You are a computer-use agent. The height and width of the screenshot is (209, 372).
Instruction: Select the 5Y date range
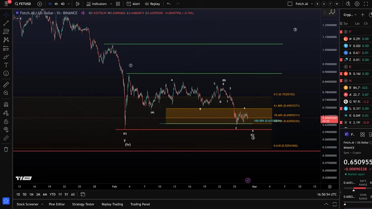pos(66,195)
